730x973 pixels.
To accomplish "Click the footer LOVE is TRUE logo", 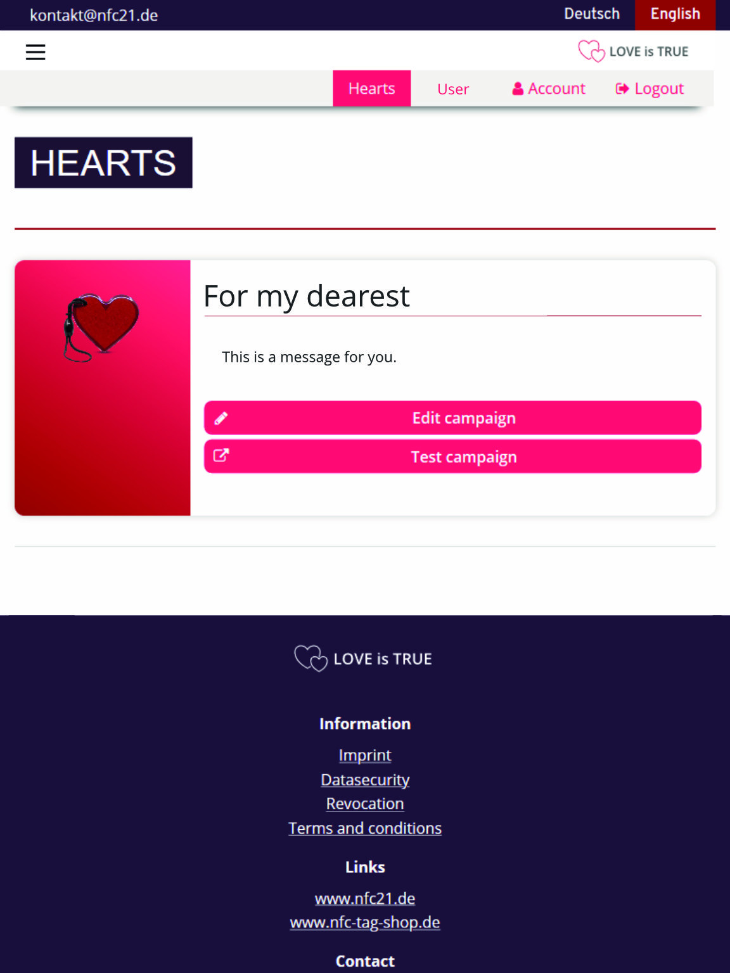I will (x=363, y=658).
